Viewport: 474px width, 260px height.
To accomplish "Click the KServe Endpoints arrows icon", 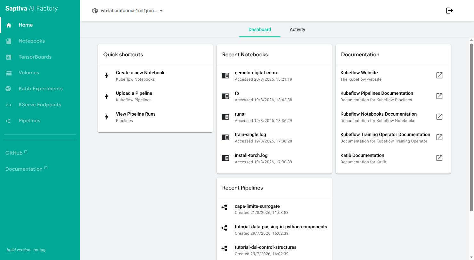I will [9, 105].
